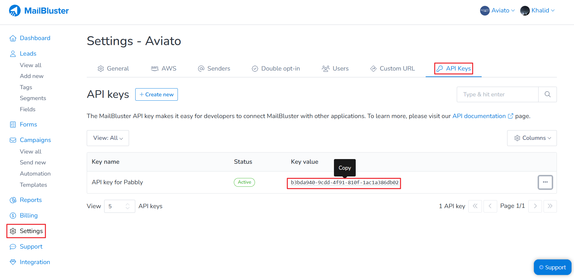Go to next page arrow
The width and height of the screenshot is (574, 279).
(x=535, y=206)
